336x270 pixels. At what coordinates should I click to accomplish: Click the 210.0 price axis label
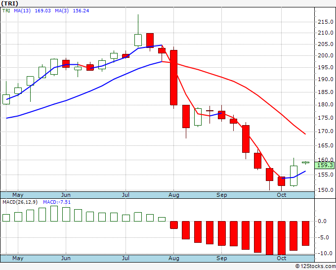point(326,33)
